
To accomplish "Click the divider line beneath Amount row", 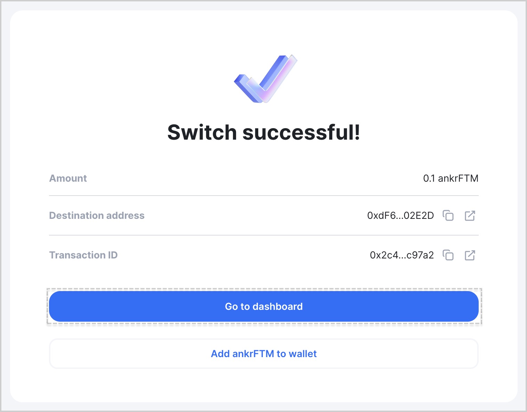I will [264, 196].
